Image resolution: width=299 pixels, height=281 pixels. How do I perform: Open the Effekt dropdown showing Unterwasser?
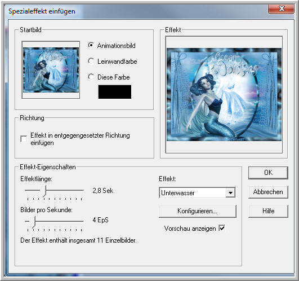197,192
